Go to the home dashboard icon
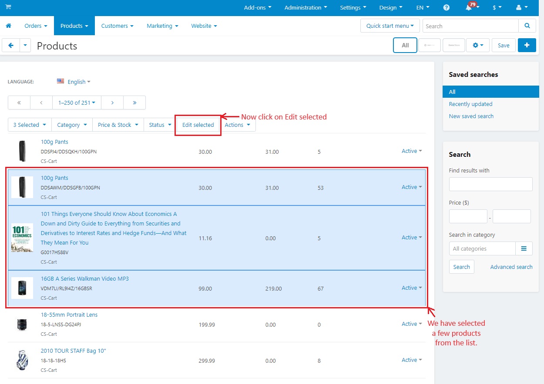The width and height of the screenshot is (544, 384). 8,26
